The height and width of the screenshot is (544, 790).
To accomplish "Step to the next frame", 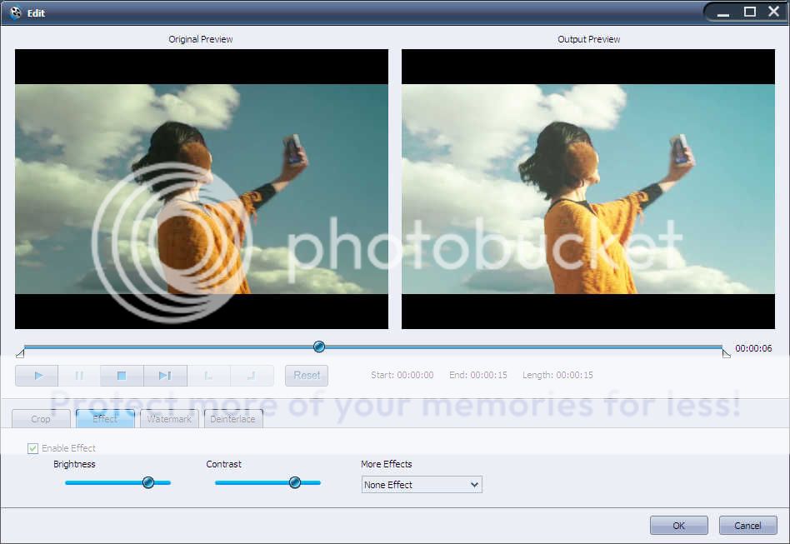I will tap(165, 376).
